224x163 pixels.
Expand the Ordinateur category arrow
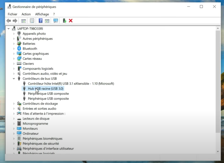(14, 133)
